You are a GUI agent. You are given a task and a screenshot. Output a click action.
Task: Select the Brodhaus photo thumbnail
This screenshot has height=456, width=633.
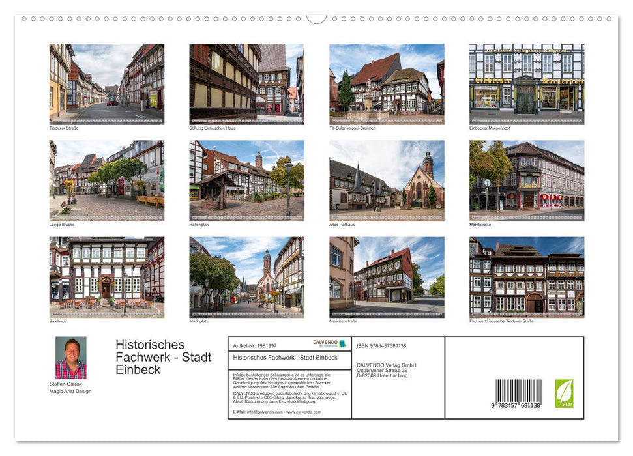coord(107,277)
